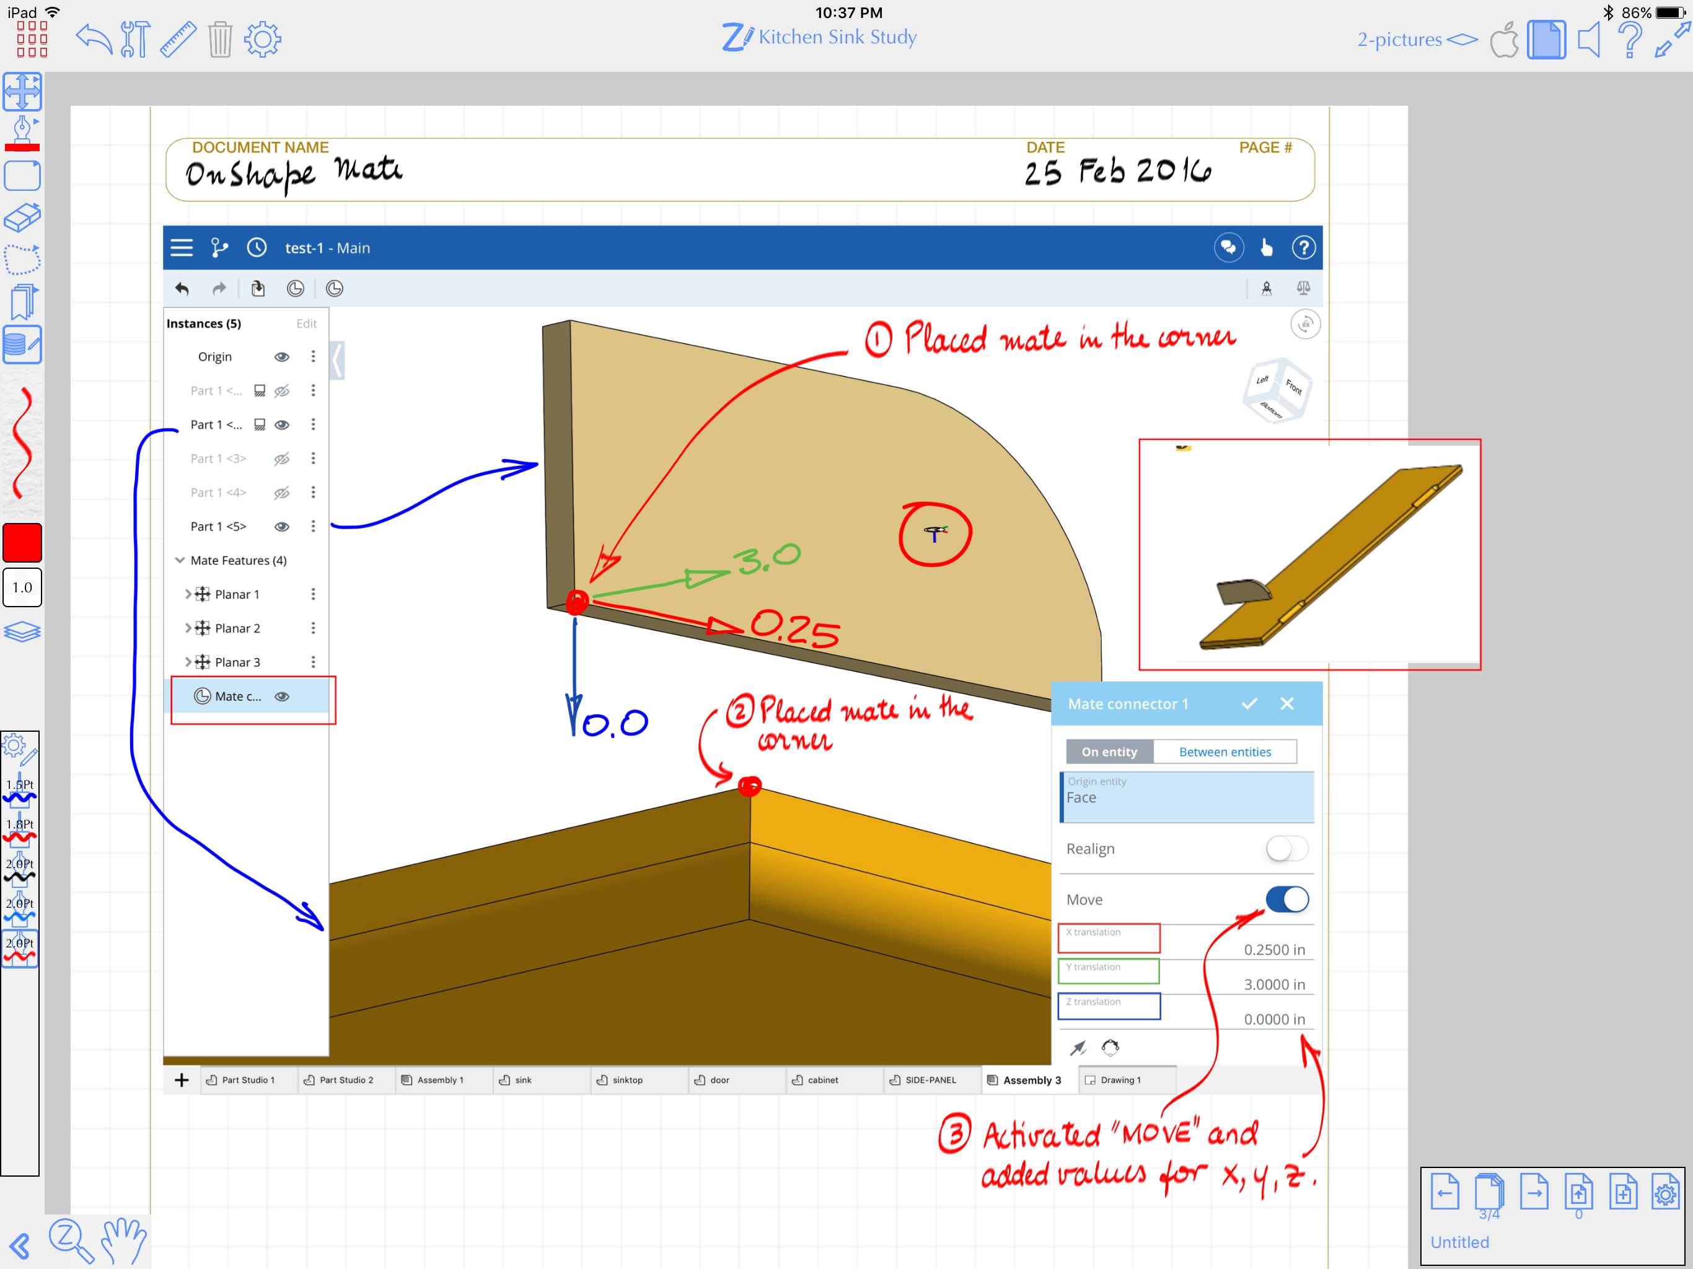Hide Part 1 <5> instance
Screen dimensions: 1693x1269
click(282, 527)
